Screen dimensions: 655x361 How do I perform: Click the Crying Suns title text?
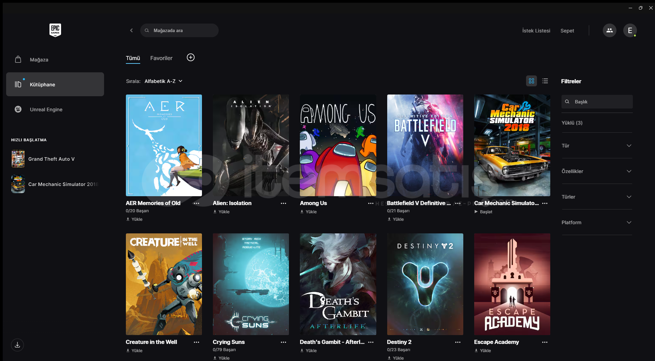pos(229,342)
